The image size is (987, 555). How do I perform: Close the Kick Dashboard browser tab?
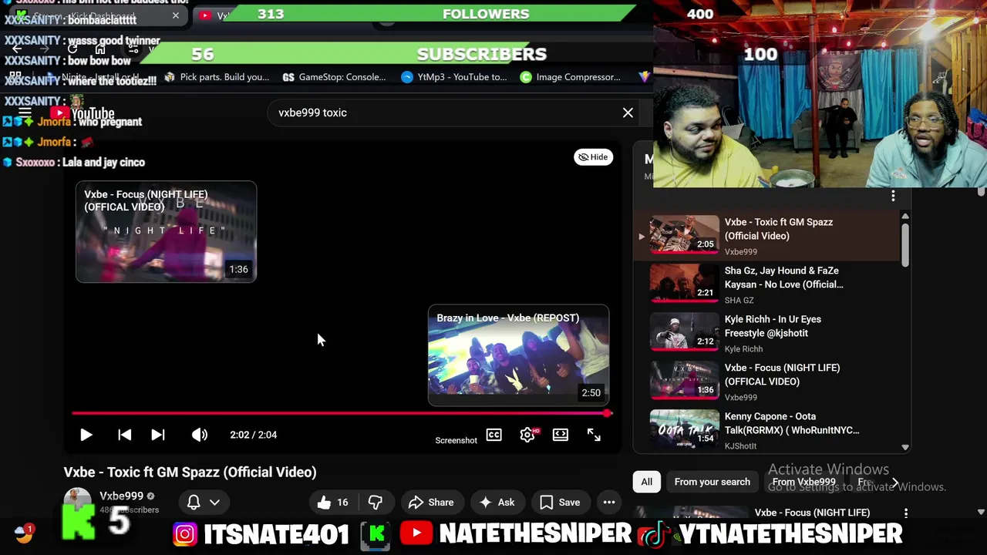click(176, 15)
